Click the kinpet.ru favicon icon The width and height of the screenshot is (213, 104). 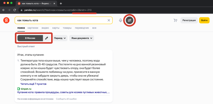click(19, 89)
